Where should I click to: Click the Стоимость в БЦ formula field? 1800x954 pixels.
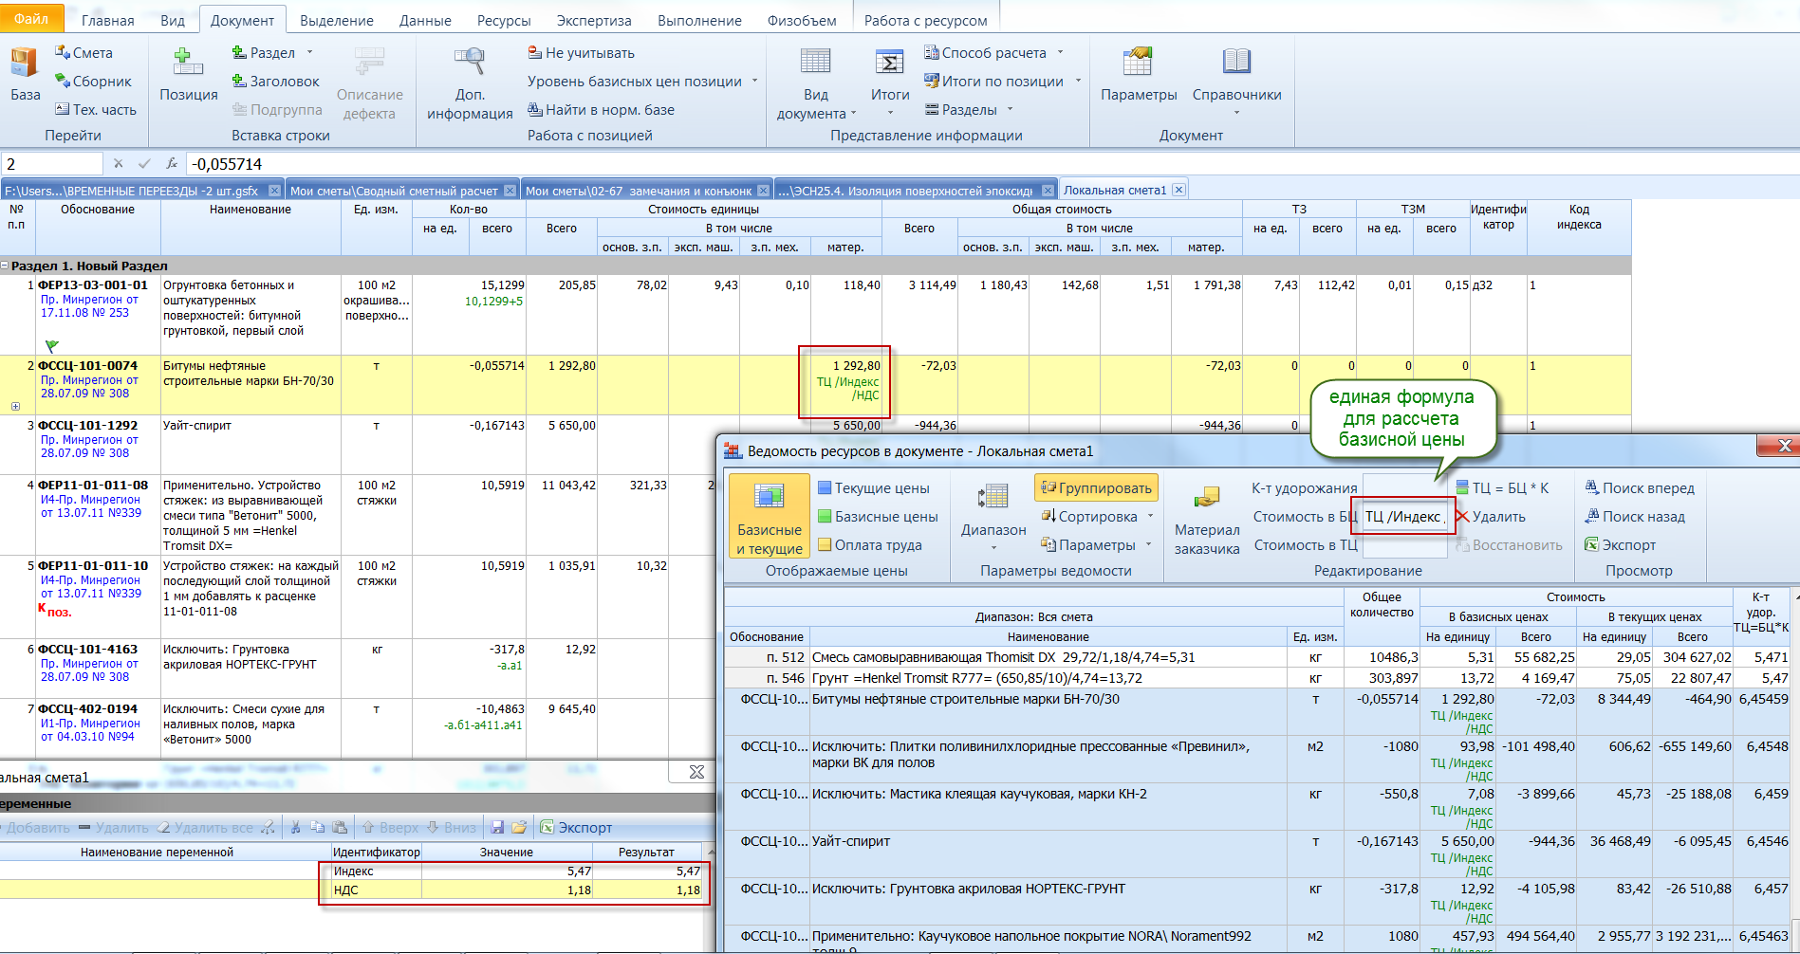(1404, 517)
